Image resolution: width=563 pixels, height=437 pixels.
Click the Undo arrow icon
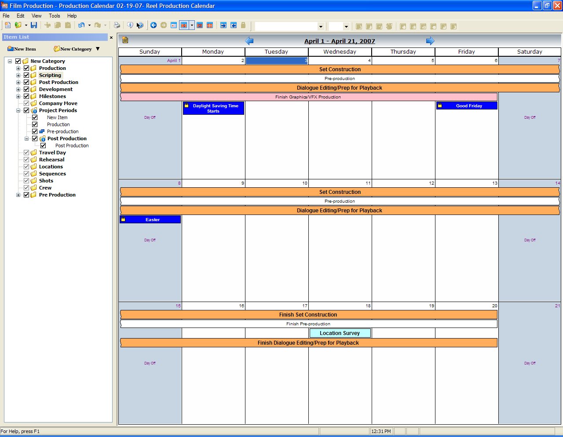click(x=81, y=25)
